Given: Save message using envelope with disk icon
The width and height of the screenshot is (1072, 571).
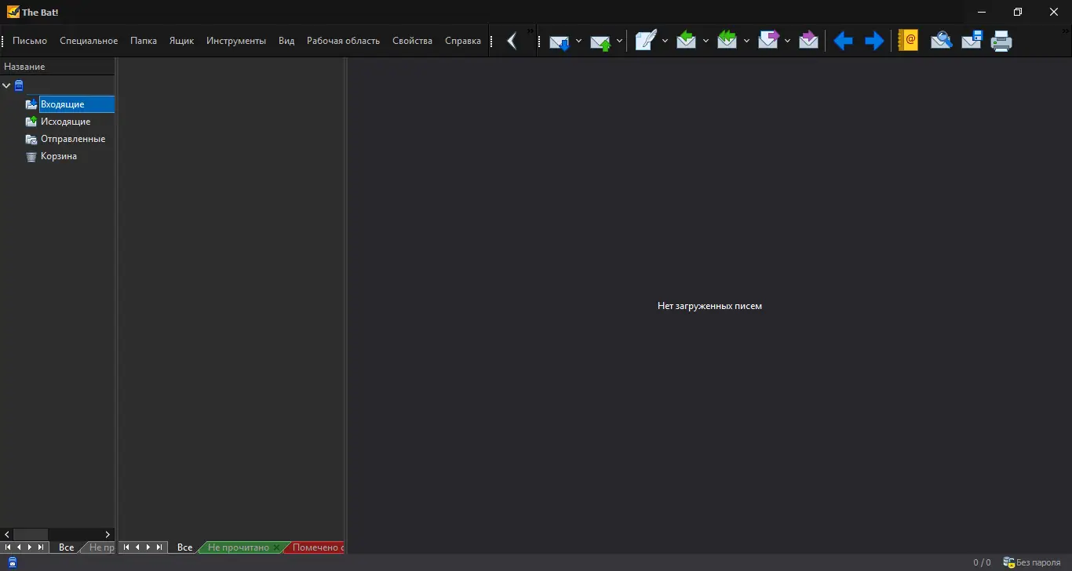Looking at the screenshot, I should 972,41.
